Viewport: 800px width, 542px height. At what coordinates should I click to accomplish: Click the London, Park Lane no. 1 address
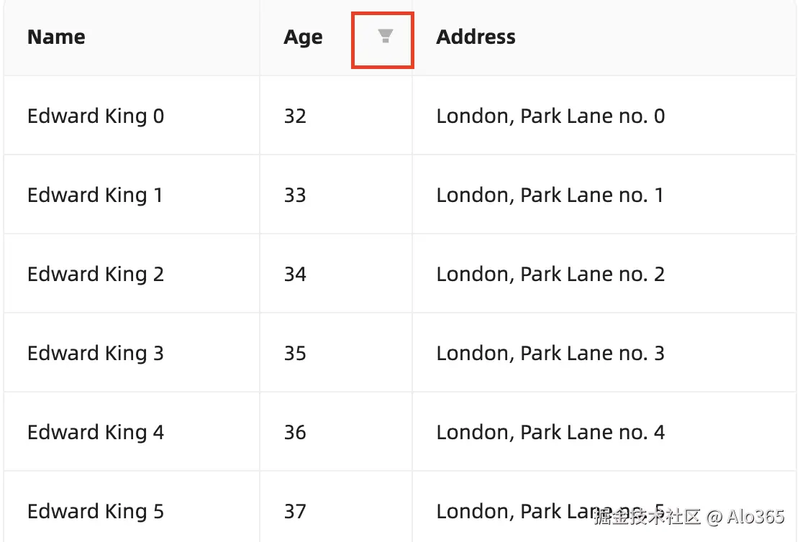(x=550, y=196)
